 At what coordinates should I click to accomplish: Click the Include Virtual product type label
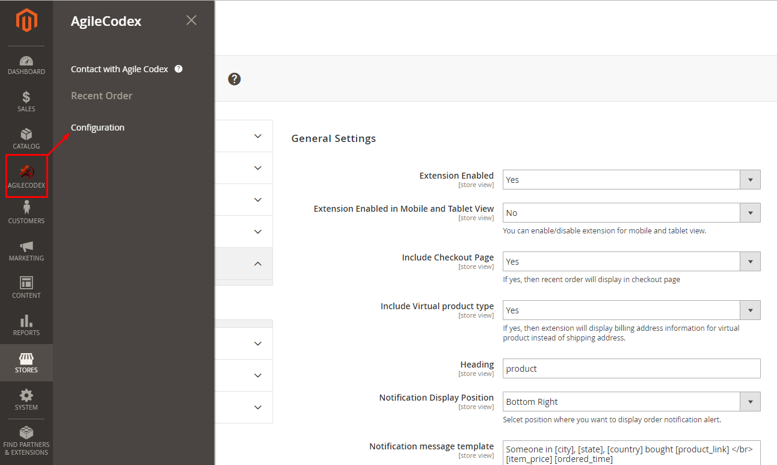point(437,306)
